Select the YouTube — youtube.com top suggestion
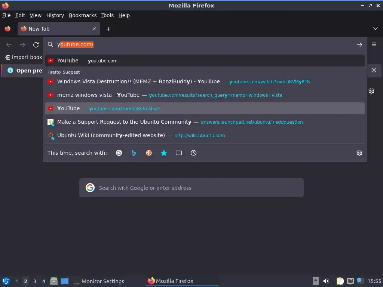This screenshot has width=383, height=287. (205, 61)
